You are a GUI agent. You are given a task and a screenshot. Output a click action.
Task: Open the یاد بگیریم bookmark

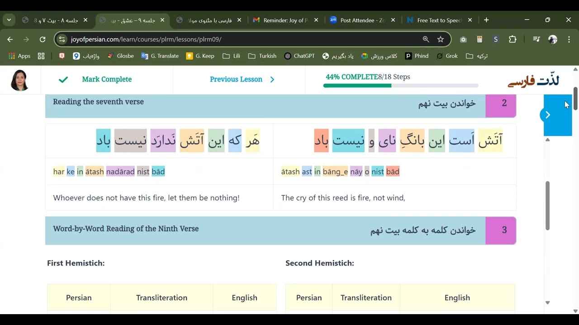[338, 56]
